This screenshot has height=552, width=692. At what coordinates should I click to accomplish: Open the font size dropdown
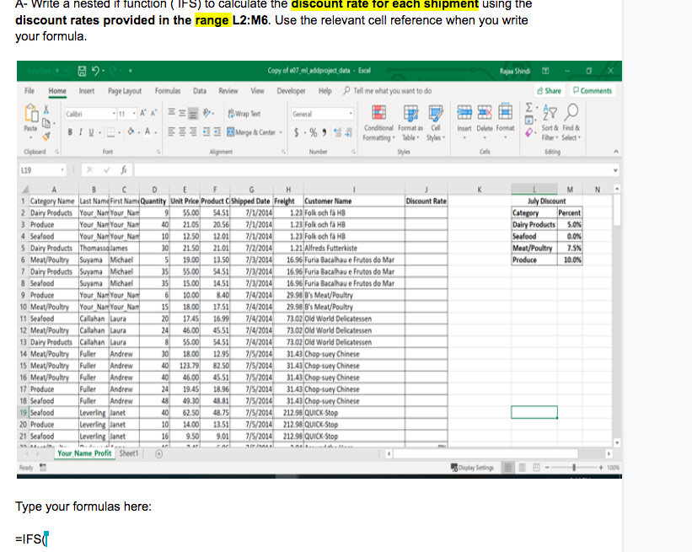tap(132, 112)
